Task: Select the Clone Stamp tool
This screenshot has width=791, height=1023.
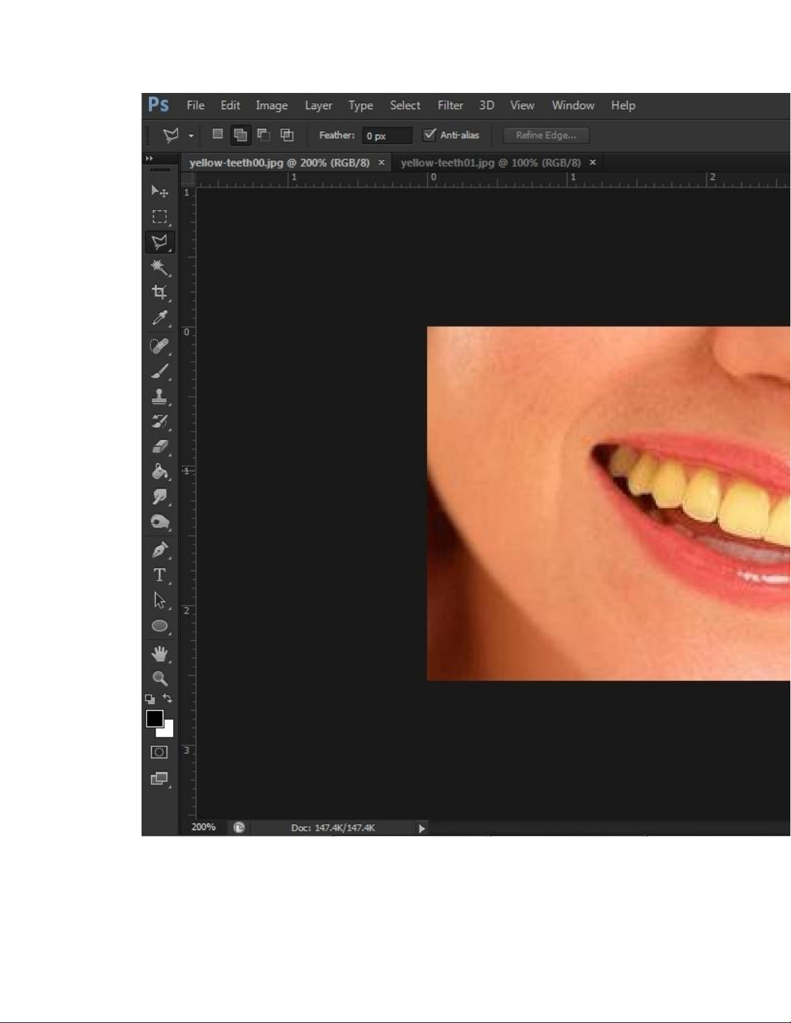Action: click(x=159, y=396)
